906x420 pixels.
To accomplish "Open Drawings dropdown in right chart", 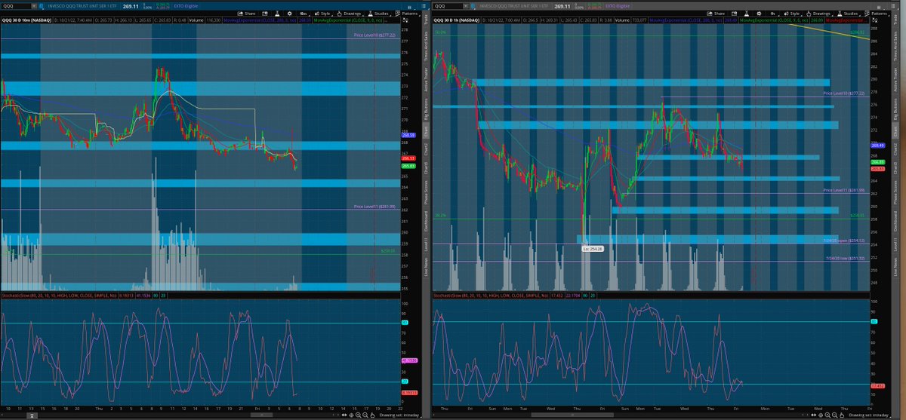I will click(x=819, y=14).
